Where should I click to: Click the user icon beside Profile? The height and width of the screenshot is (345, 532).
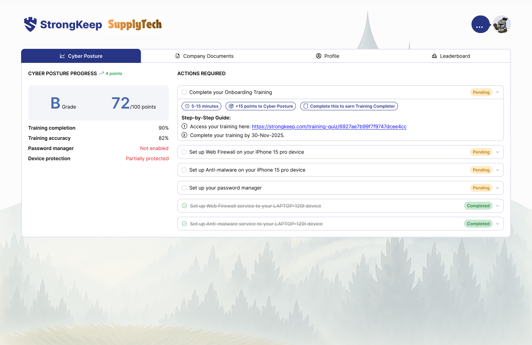(x=319, y=56)
